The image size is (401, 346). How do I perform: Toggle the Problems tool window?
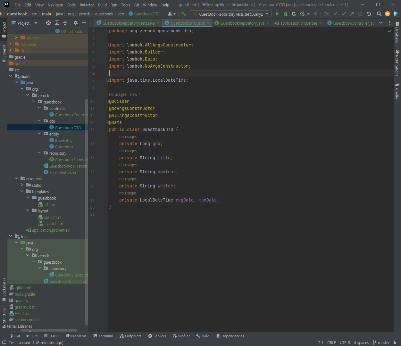pos(76,336)
